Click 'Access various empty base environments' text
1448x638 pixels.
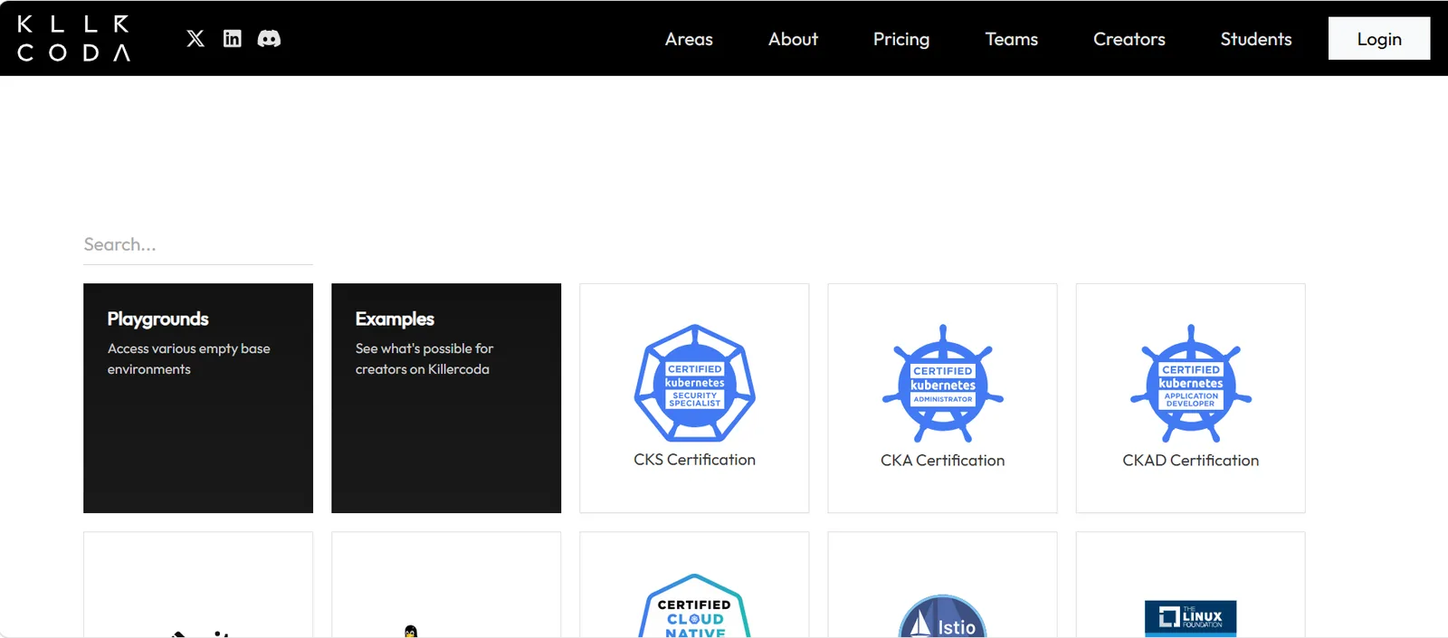click(189, 358)
